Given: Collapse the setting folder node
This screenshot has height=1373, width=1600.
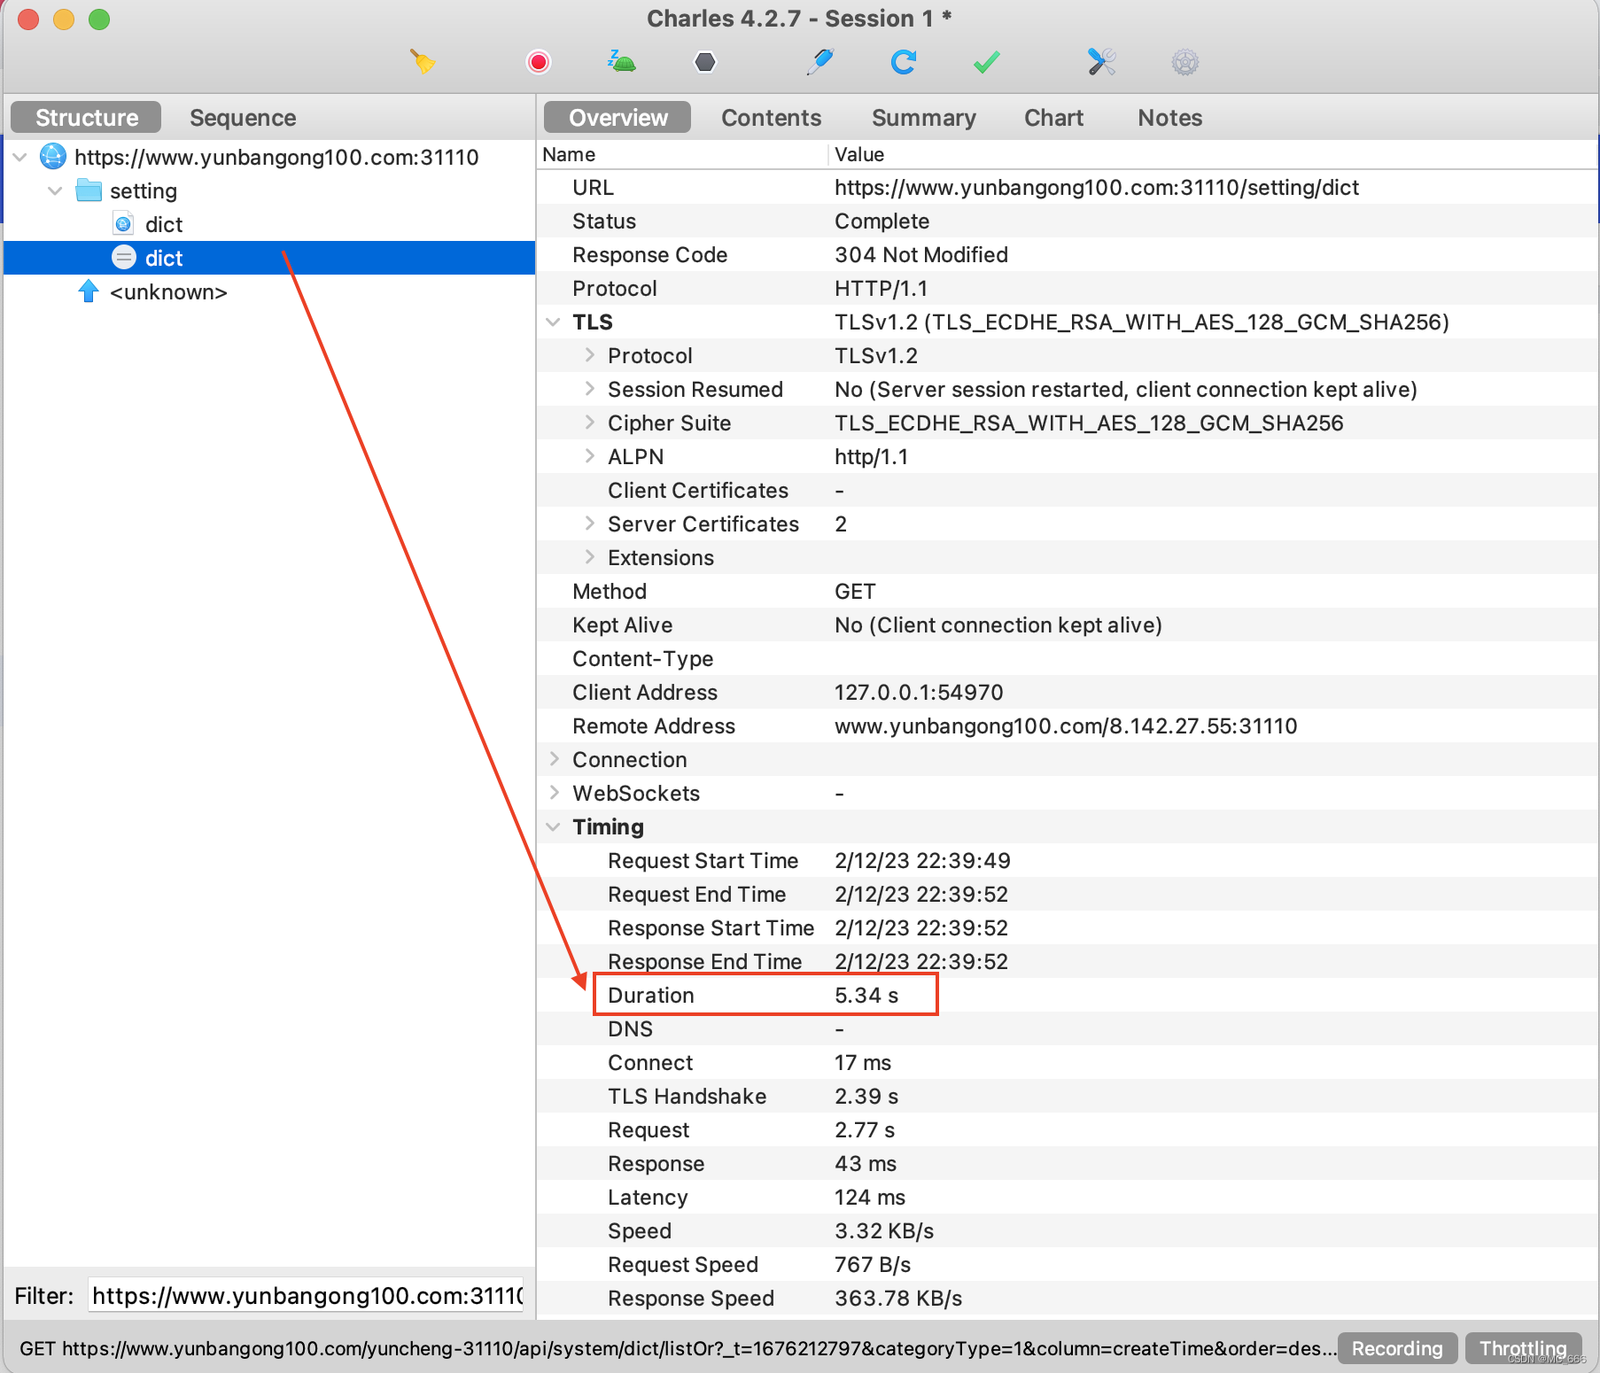Looking at the screenshot, I should 55,190.
